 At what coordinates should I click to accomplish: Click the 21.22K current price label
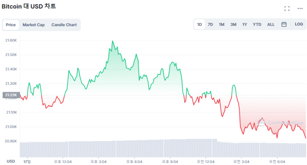pos(11,95)
